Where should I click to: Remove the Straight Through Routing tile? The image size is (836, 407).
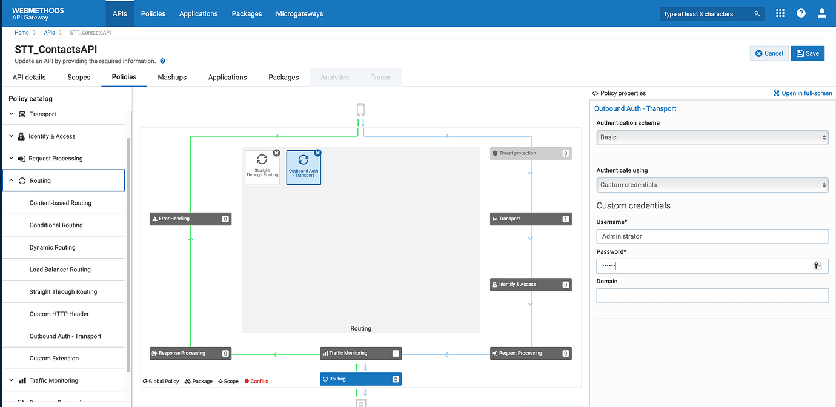[x=276, y=153]
